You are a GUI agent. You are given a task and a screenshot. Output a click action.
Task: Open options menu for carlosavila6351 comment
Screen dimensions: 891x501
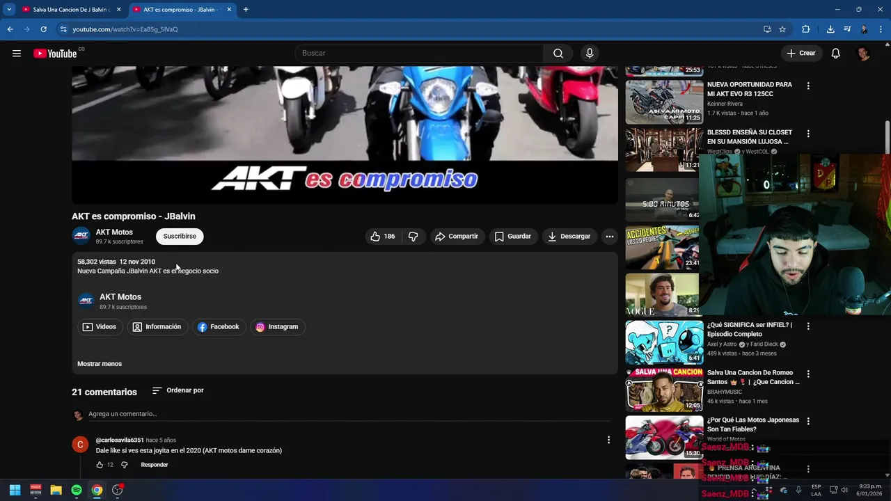(x=608, y=440)
